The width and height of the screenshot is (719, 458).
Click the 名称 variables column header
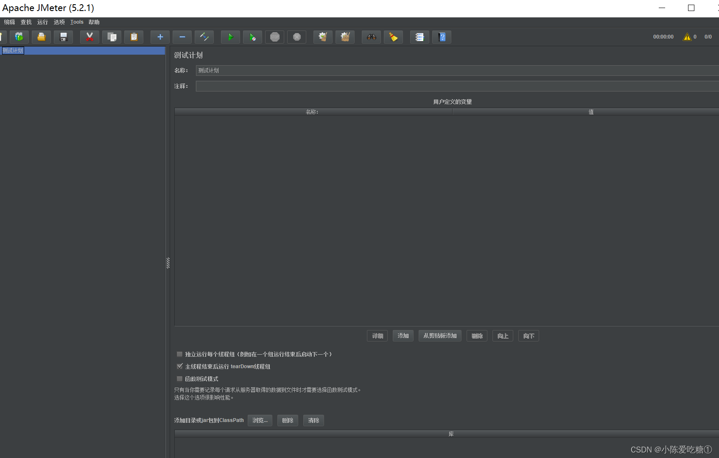pyautogui.click(x=313, y=112)
